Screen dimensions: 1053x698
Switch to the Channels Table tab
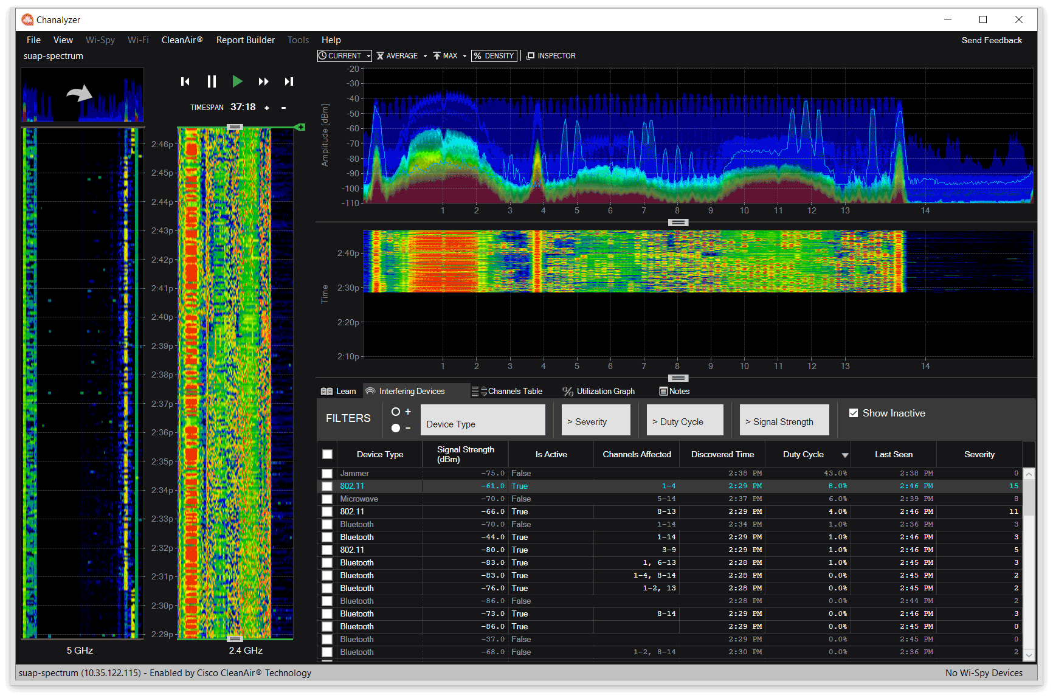(507, 392)
